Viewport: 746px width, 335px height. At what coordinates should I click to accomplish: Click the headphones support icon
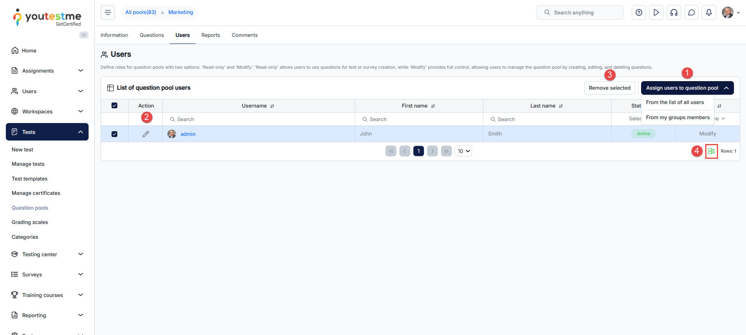pos(674,12)
